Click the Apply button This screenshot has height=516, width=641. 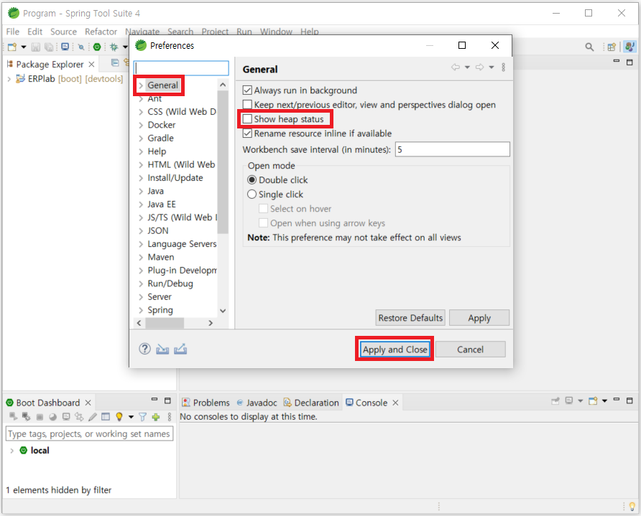(479, 318)
